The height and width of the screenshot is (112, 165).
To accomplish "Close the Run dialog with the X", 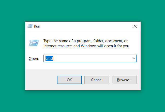I will pos(135,26).
